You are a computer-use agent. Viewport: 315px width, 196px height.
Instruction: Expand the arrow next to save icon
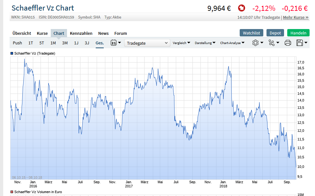306,43
